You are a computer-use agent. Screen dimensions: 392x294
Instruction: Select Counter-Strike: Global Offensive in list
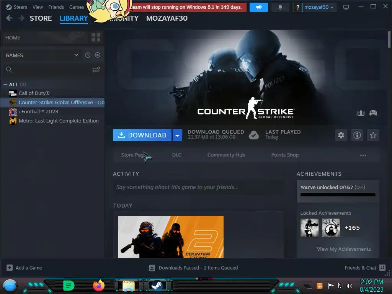pyautogui.click(x=52, y=102)
